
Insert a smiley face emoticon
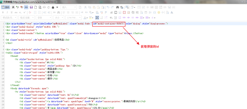click(159, 12)
